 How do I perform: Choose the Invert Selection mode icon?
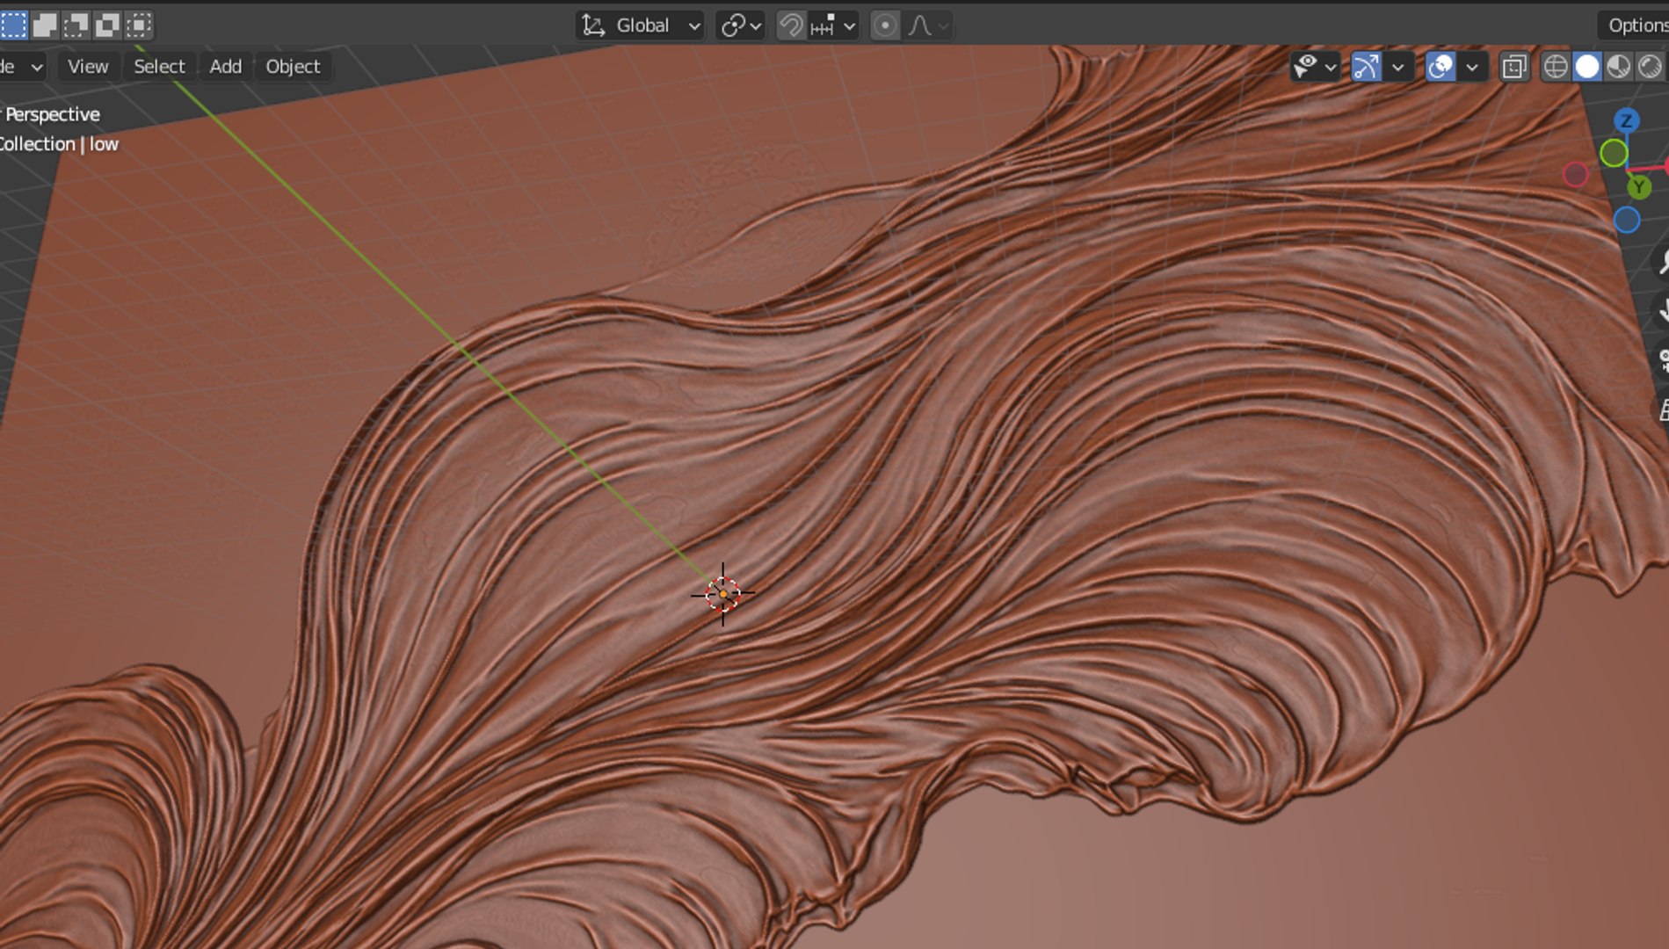(107, 25)
